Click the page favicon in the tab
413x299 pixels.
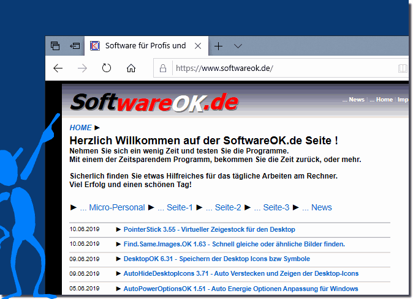pos(95,46)
